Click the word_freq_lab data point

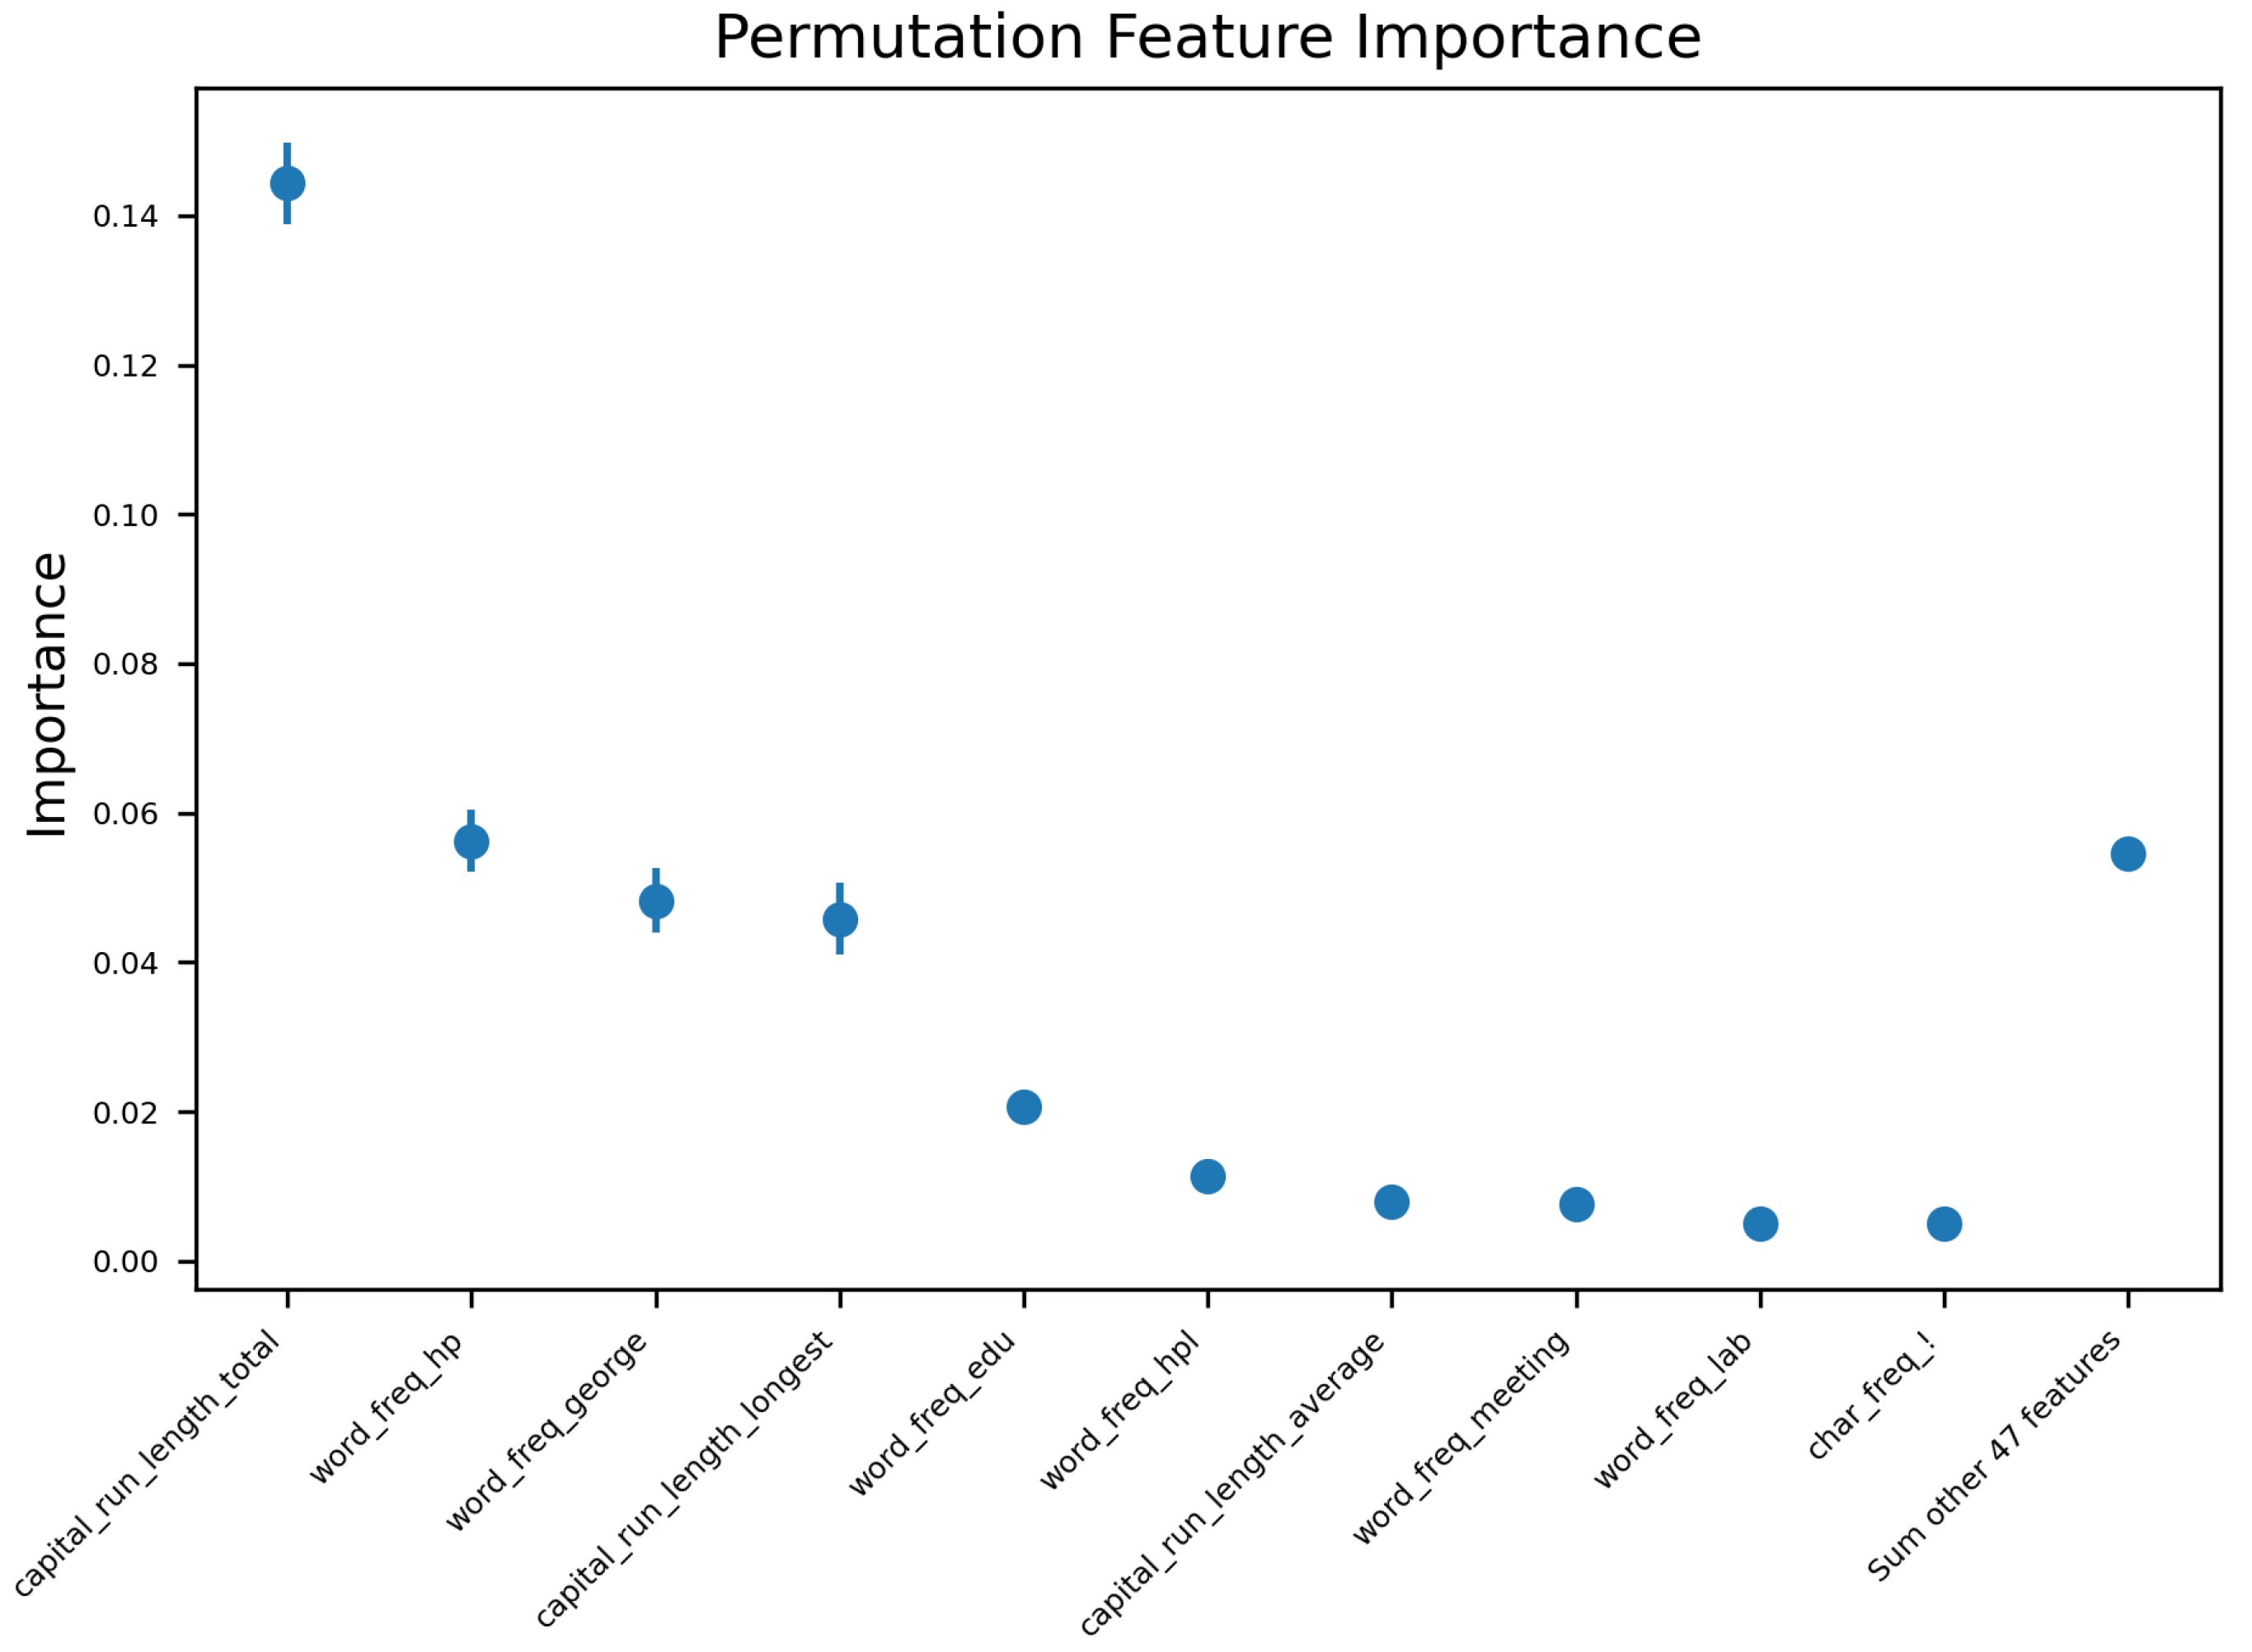(x=1761, y=1224)
